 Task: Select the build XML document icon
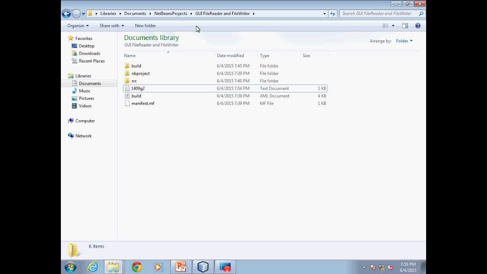pyautogui.click(x=127, y=96)
